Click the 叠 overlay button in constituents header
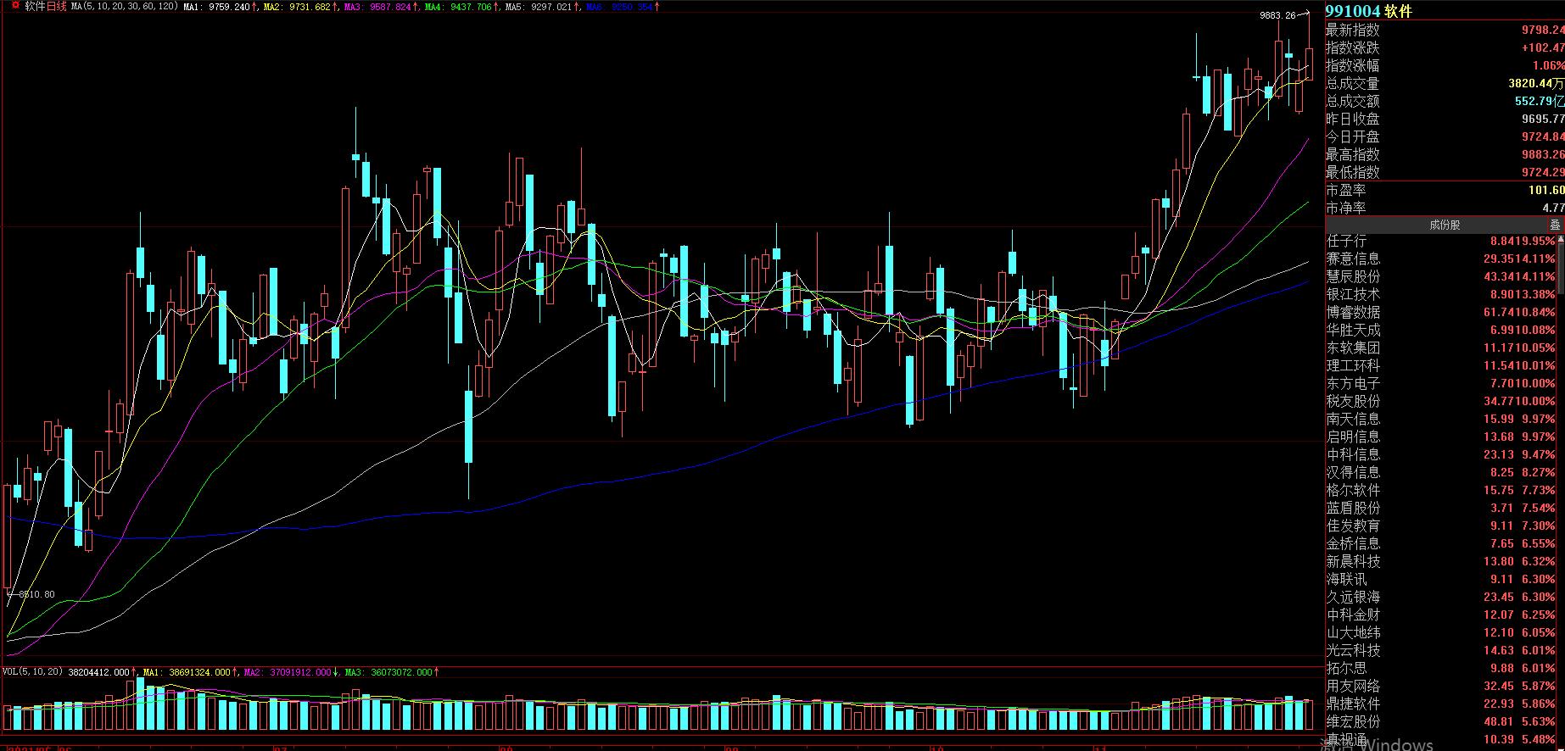Viewport: 1565px width, 751px height. [1555, 225]
